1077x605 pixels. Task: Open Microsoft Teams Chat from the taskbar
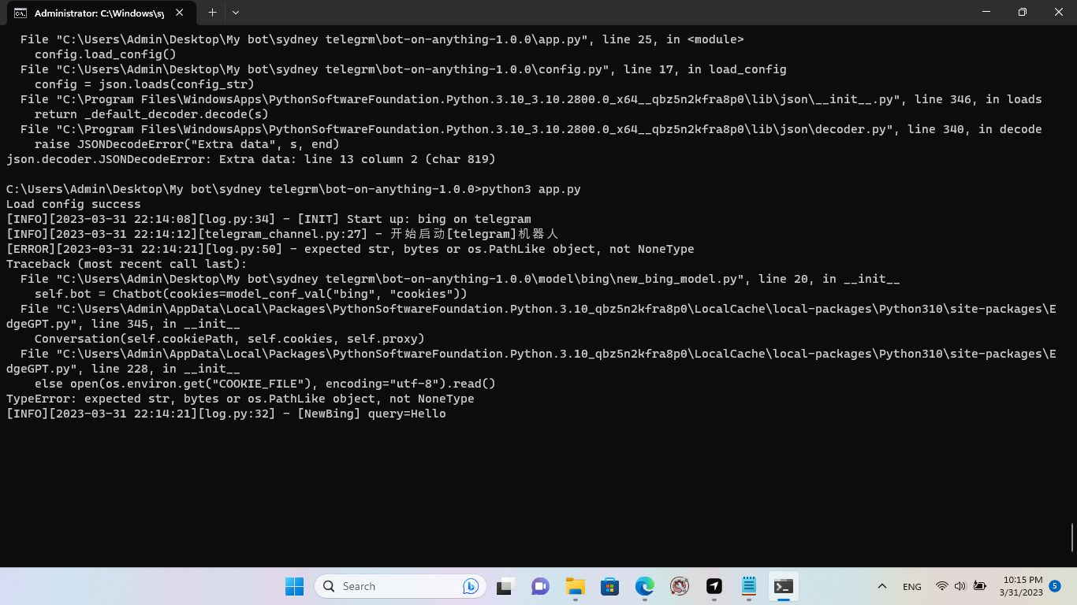pos(539,586)
